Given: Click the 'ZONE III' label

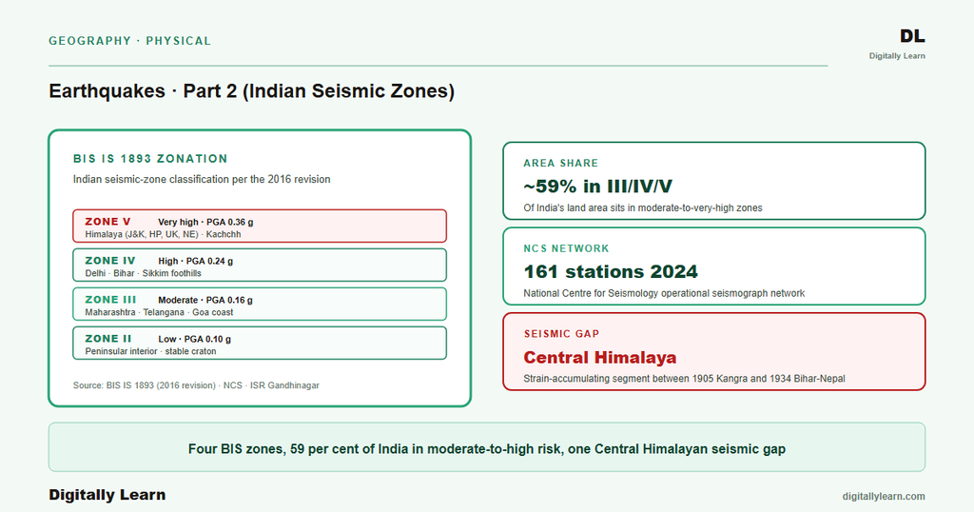Looking at the screenshot, I should point(110,300).
